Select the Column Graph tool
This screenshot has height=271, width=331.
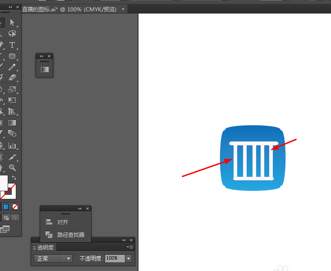coord(12,145)
